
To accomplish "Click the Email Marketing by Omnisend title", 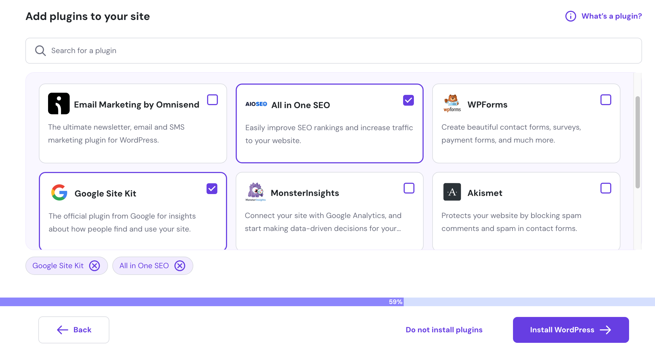I will (137, 105).
